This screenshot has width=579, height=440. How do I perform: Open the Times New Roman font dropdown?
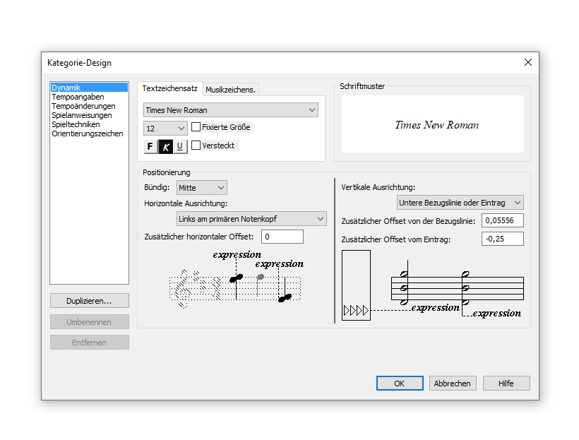point(231,110)
